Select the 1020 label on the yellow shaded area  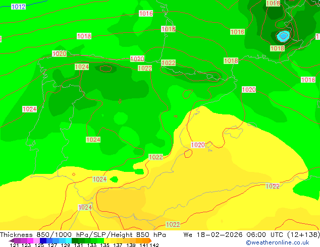(x=198, y=145)
